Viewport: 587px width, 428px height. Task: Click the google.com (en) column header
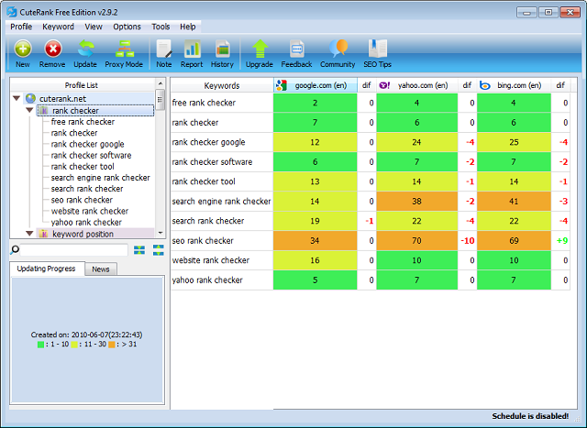pos(316,85)
